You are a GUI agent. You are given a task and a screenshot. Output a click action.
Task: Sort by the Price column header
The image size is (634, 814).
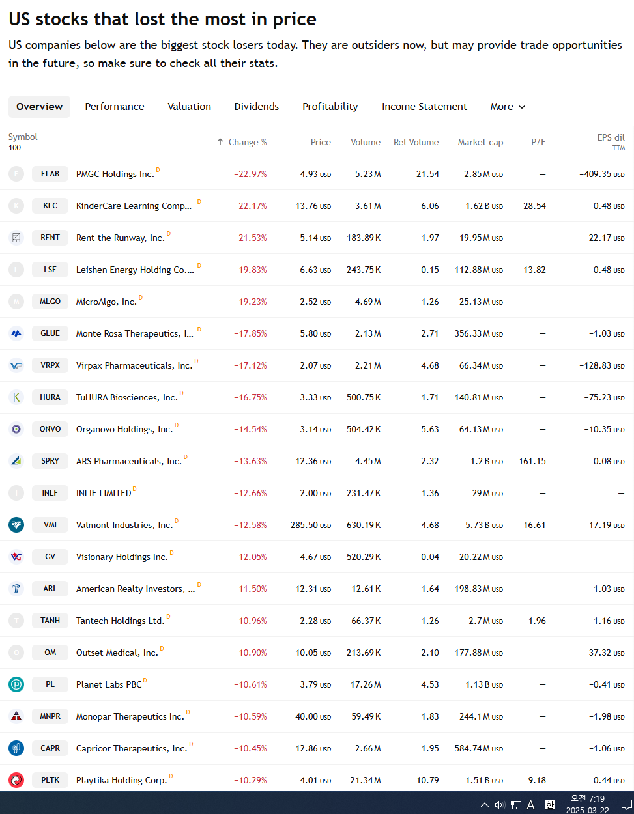click(x=321, y=142)
